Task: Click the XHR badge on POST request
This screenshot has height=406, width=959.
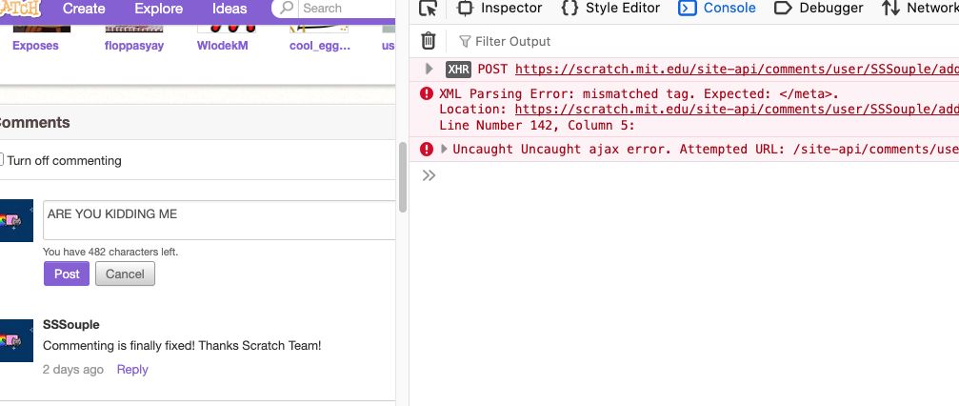Action: click(x=458, y=70)
